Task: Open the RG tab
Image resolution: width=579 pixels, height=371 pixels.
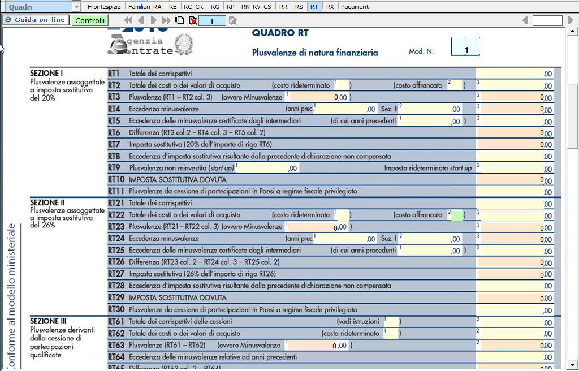Action: (x=215, y=7)
